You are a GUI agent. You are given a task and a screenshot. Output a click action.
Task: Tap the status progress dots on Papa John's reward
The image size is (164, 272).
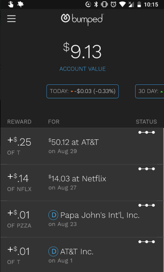click(147, 205)
